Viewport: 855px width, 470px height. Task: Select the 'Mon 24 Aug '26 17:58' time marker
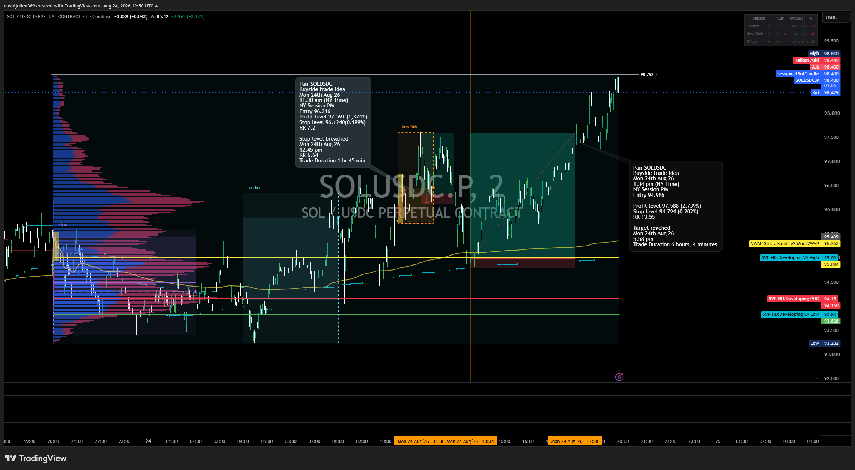pos(575,441)
